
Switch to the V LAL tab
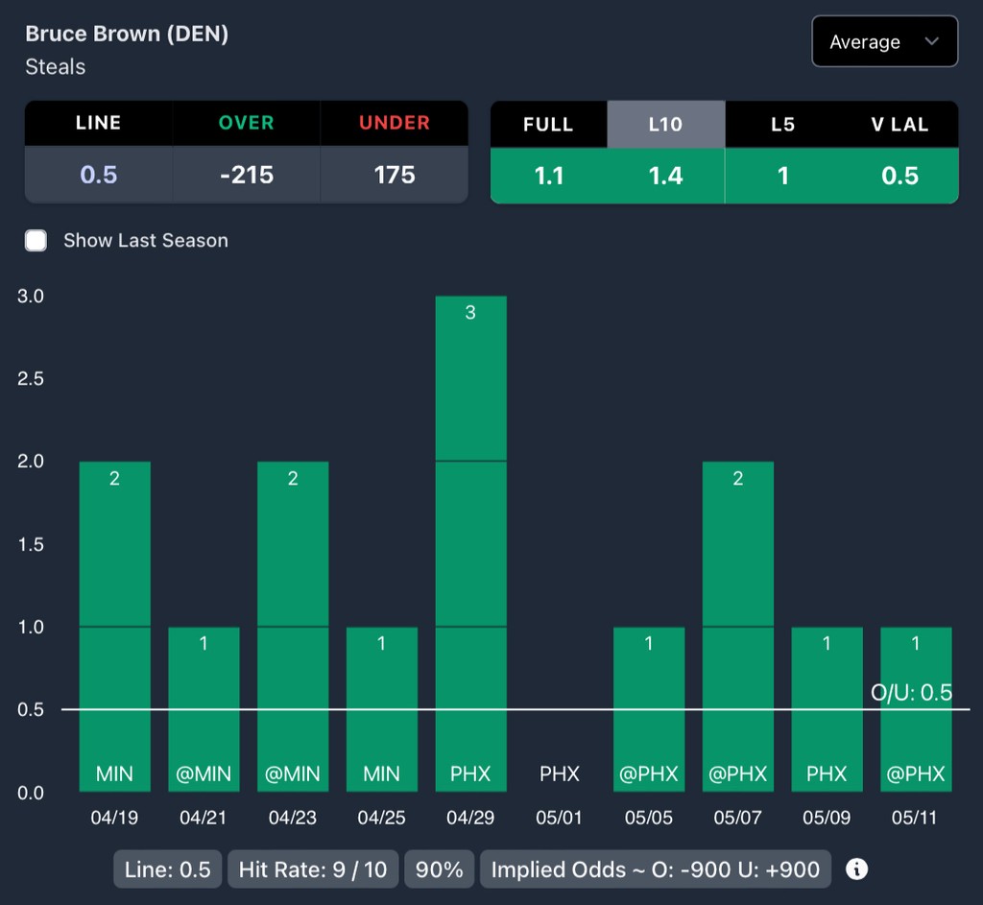[899, 124]
